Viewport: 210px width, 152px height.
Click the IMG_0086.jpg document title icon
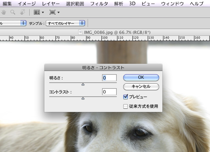coord(81,33)
